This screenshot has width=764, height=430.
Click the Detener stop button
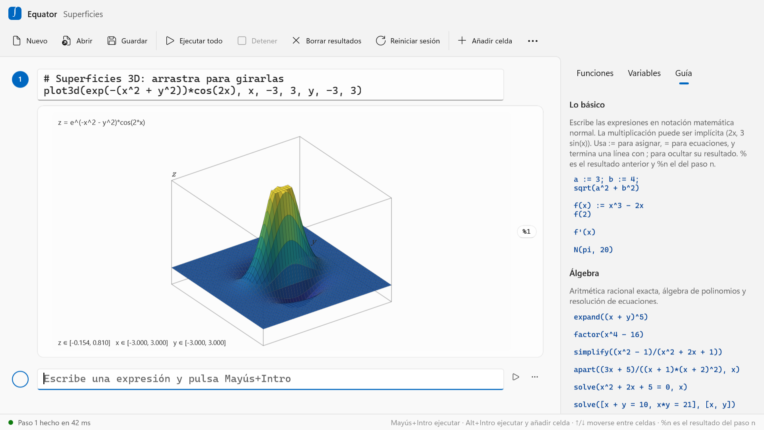257,41
